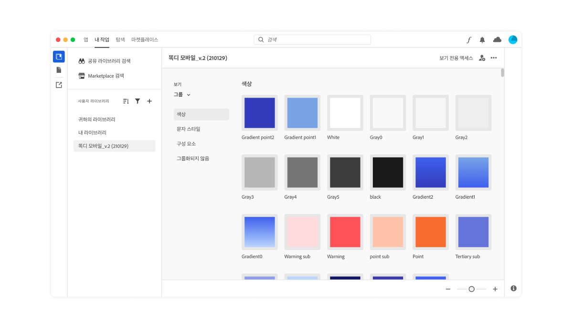Click the binoculars icon for shared libraries
572x333 pixels.
[x=82, y=61]
